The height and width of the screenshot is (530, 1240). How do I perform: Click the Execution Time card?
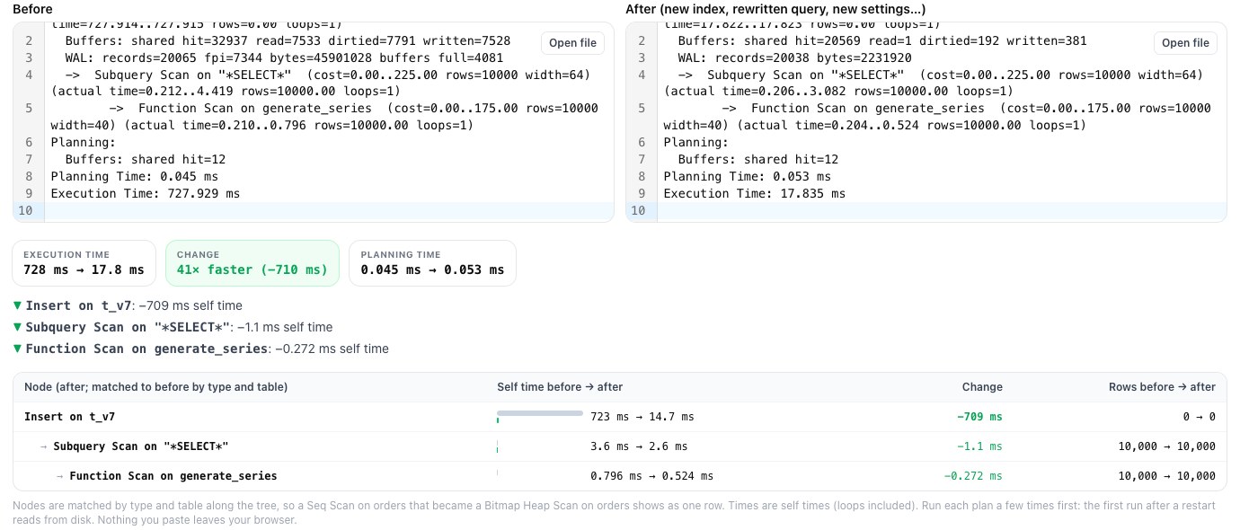(x=84, y=262)
